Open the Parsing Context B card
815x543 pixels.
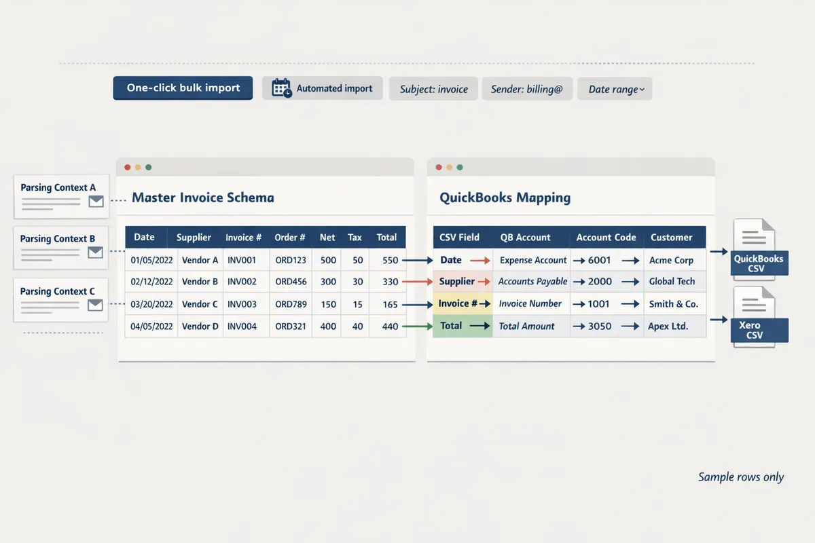[x=62, y=248]
